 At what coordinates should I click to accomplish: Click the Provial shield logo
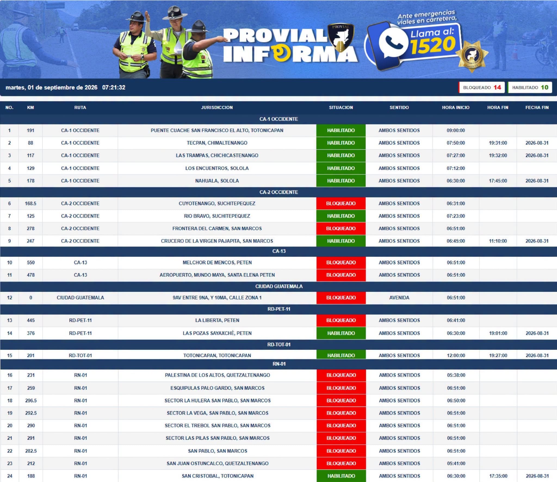tap(341, 38)
